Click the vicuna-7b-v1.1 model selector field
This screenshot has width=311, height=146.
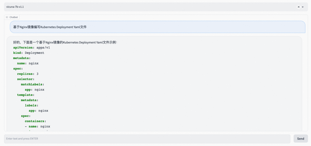[156, 7]
